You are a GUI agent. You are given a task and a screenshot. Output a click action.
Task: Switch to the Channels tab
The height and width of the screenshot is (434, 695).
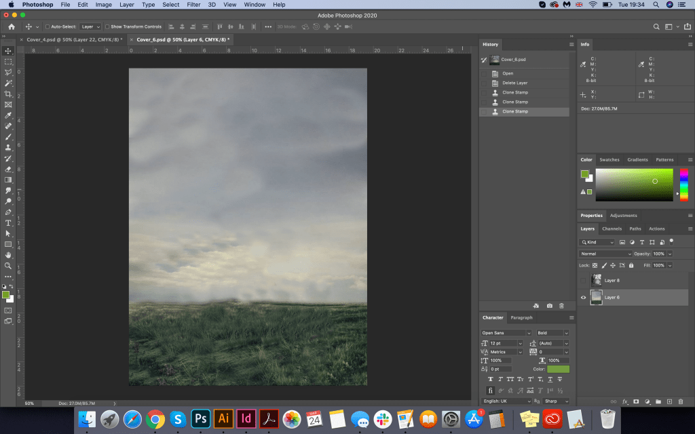coord(612,229)
